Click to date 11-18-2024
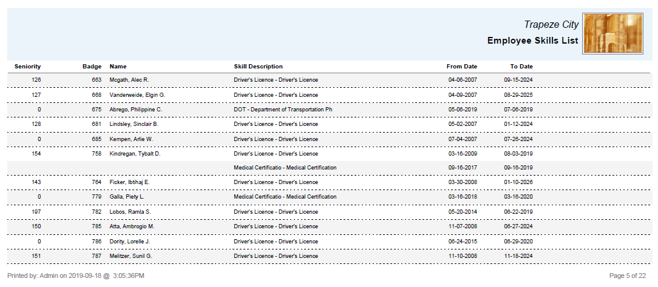Image resolution: width=658 pixels, height=287 pixels. tap(518, 256)
